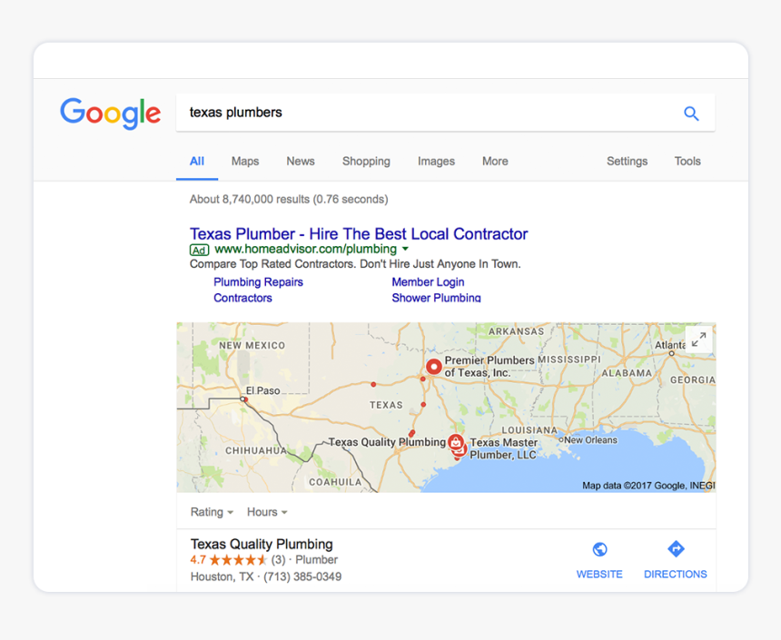Click the Texas Master Plumber cluster pin
The image size is (781, 640).
[457, 444]
